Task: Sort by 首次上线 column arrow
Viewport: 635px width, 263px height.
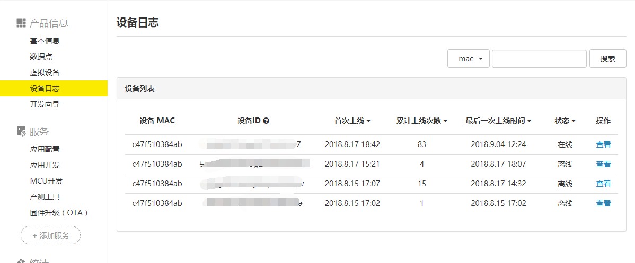Action: tap(368, 121)
